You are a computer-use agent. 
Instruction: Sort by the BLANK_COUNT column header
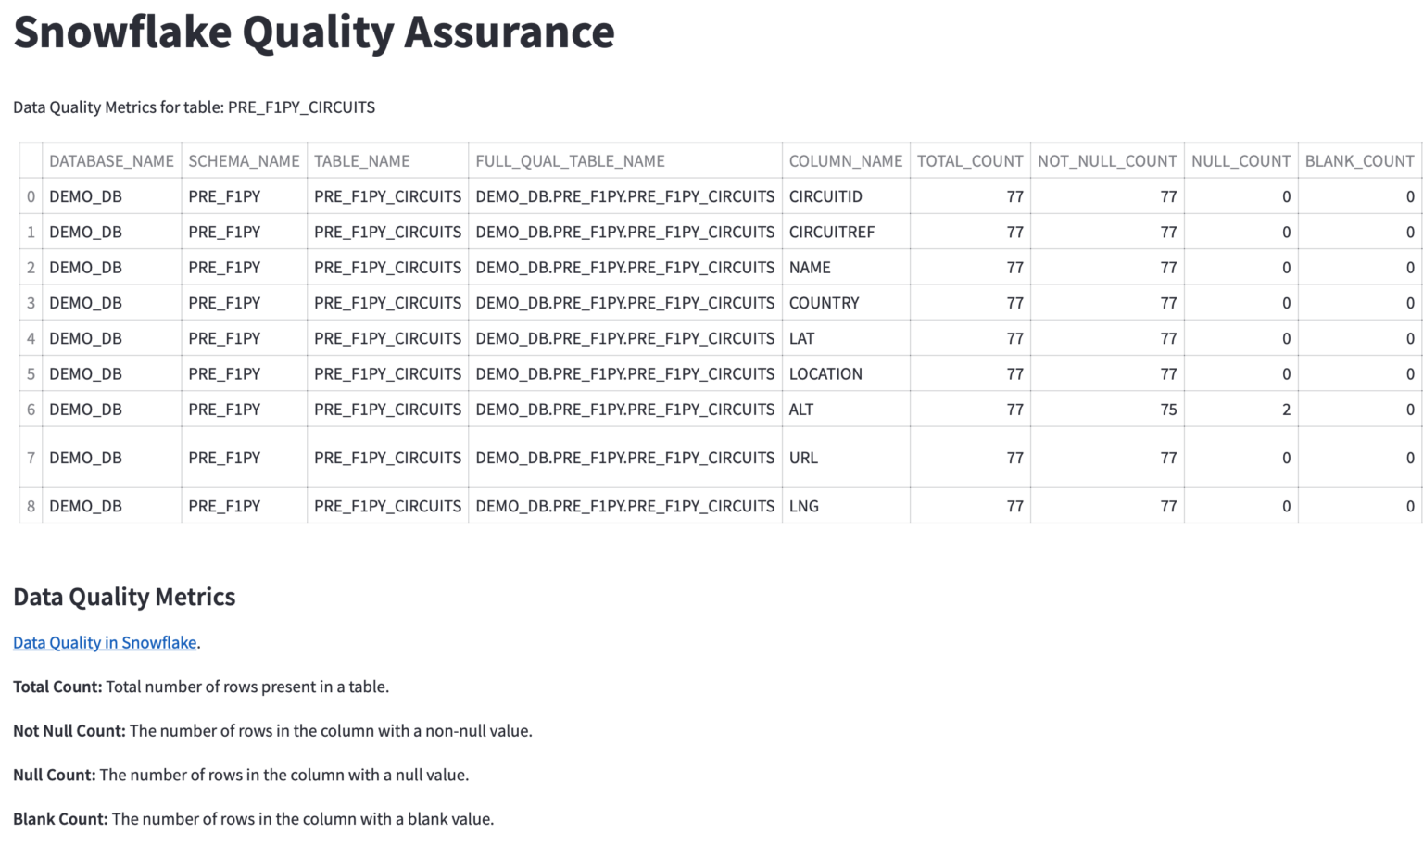(1360, 160)
